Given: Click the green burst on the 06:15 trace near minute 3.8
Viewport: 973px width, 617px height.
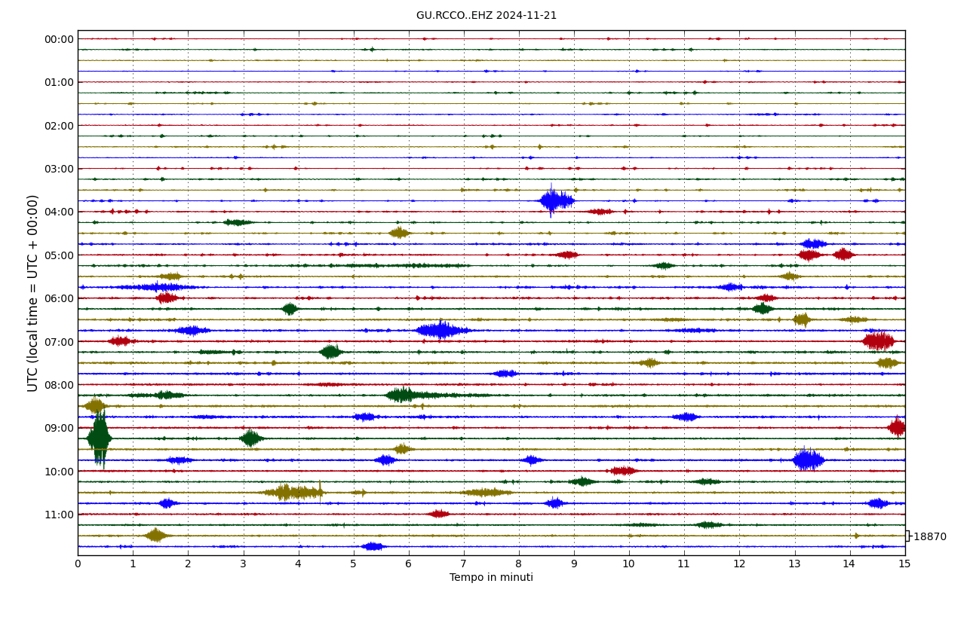Looking at the screenshot, I should coord(290,309).
